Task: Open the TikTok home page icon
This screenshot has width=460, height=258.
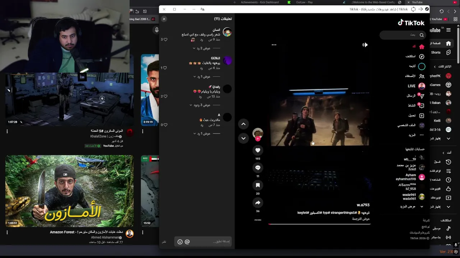Action: (422, 47)
